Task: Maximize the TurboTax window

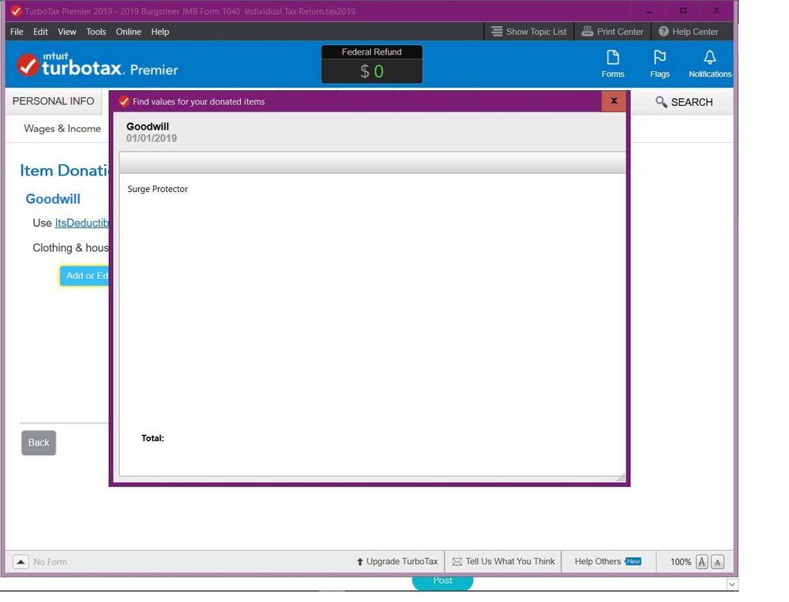Action: tap(683, 11)
